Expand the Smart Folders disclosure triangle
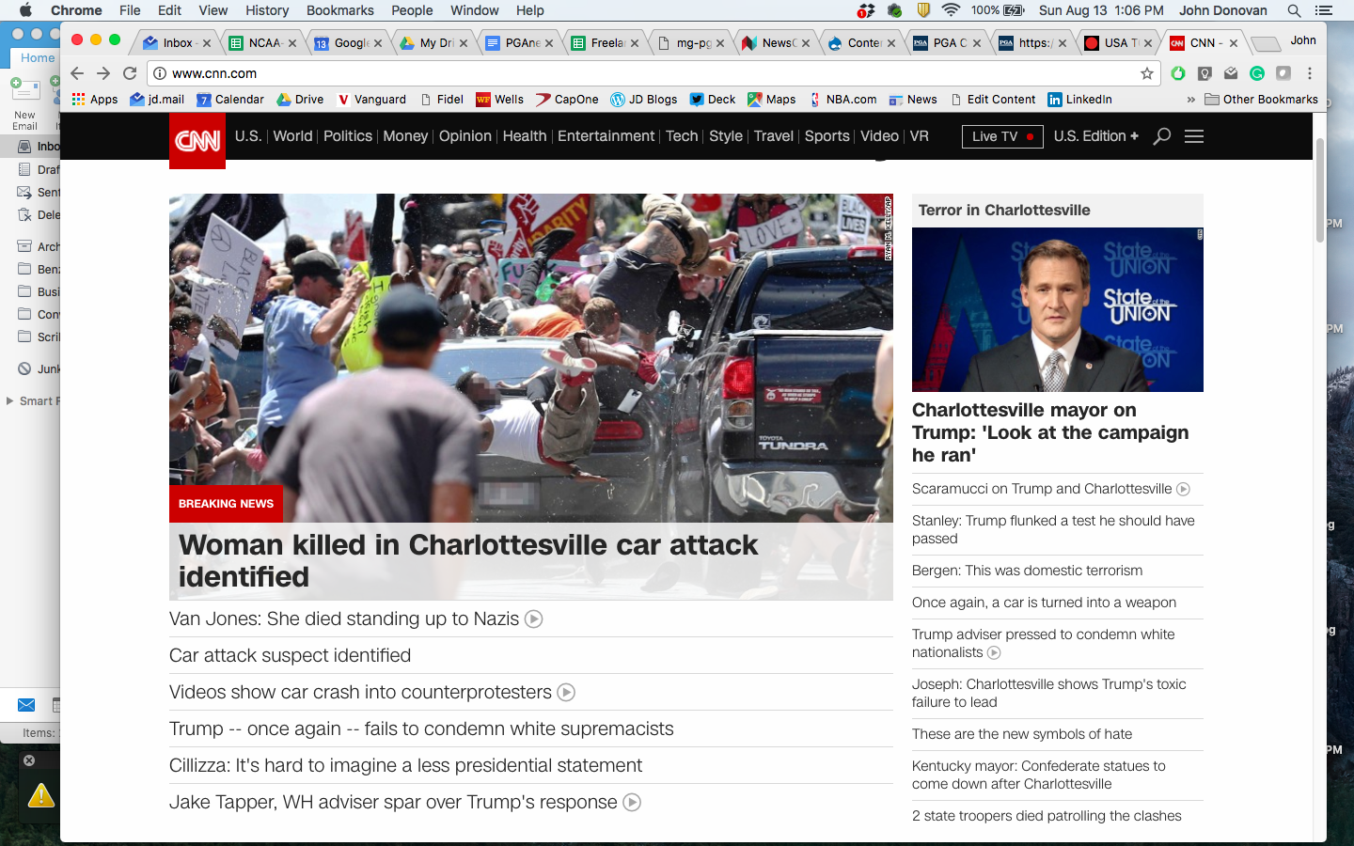Image resolution: width=1354 pixels, height=846 pixels. 9,400
